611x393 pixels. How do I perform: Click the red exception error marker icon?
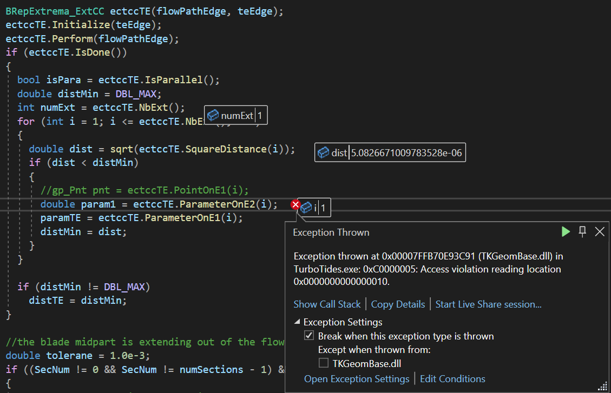tap(295, 204)
